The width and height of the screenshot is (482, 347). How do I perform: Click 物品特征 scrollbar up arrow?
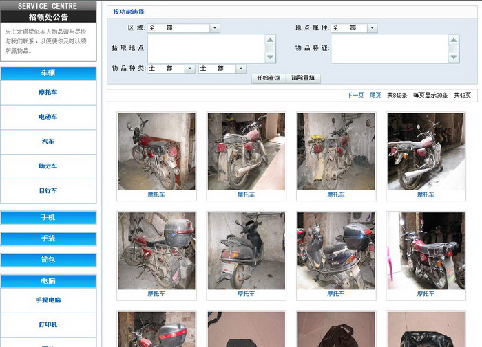pyautogui.click(x=453, y=40)
